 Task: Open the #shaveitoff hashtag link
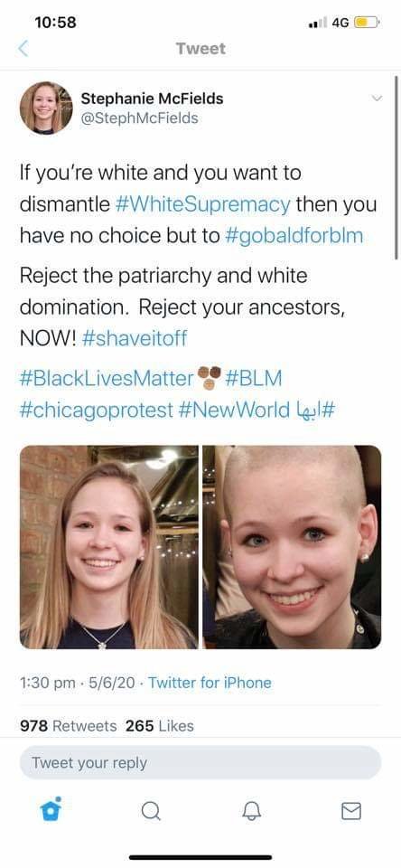134,338
